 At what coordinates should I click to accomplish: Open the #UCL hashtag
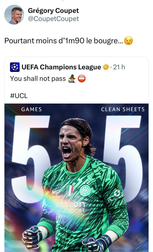tap(19, 96)
